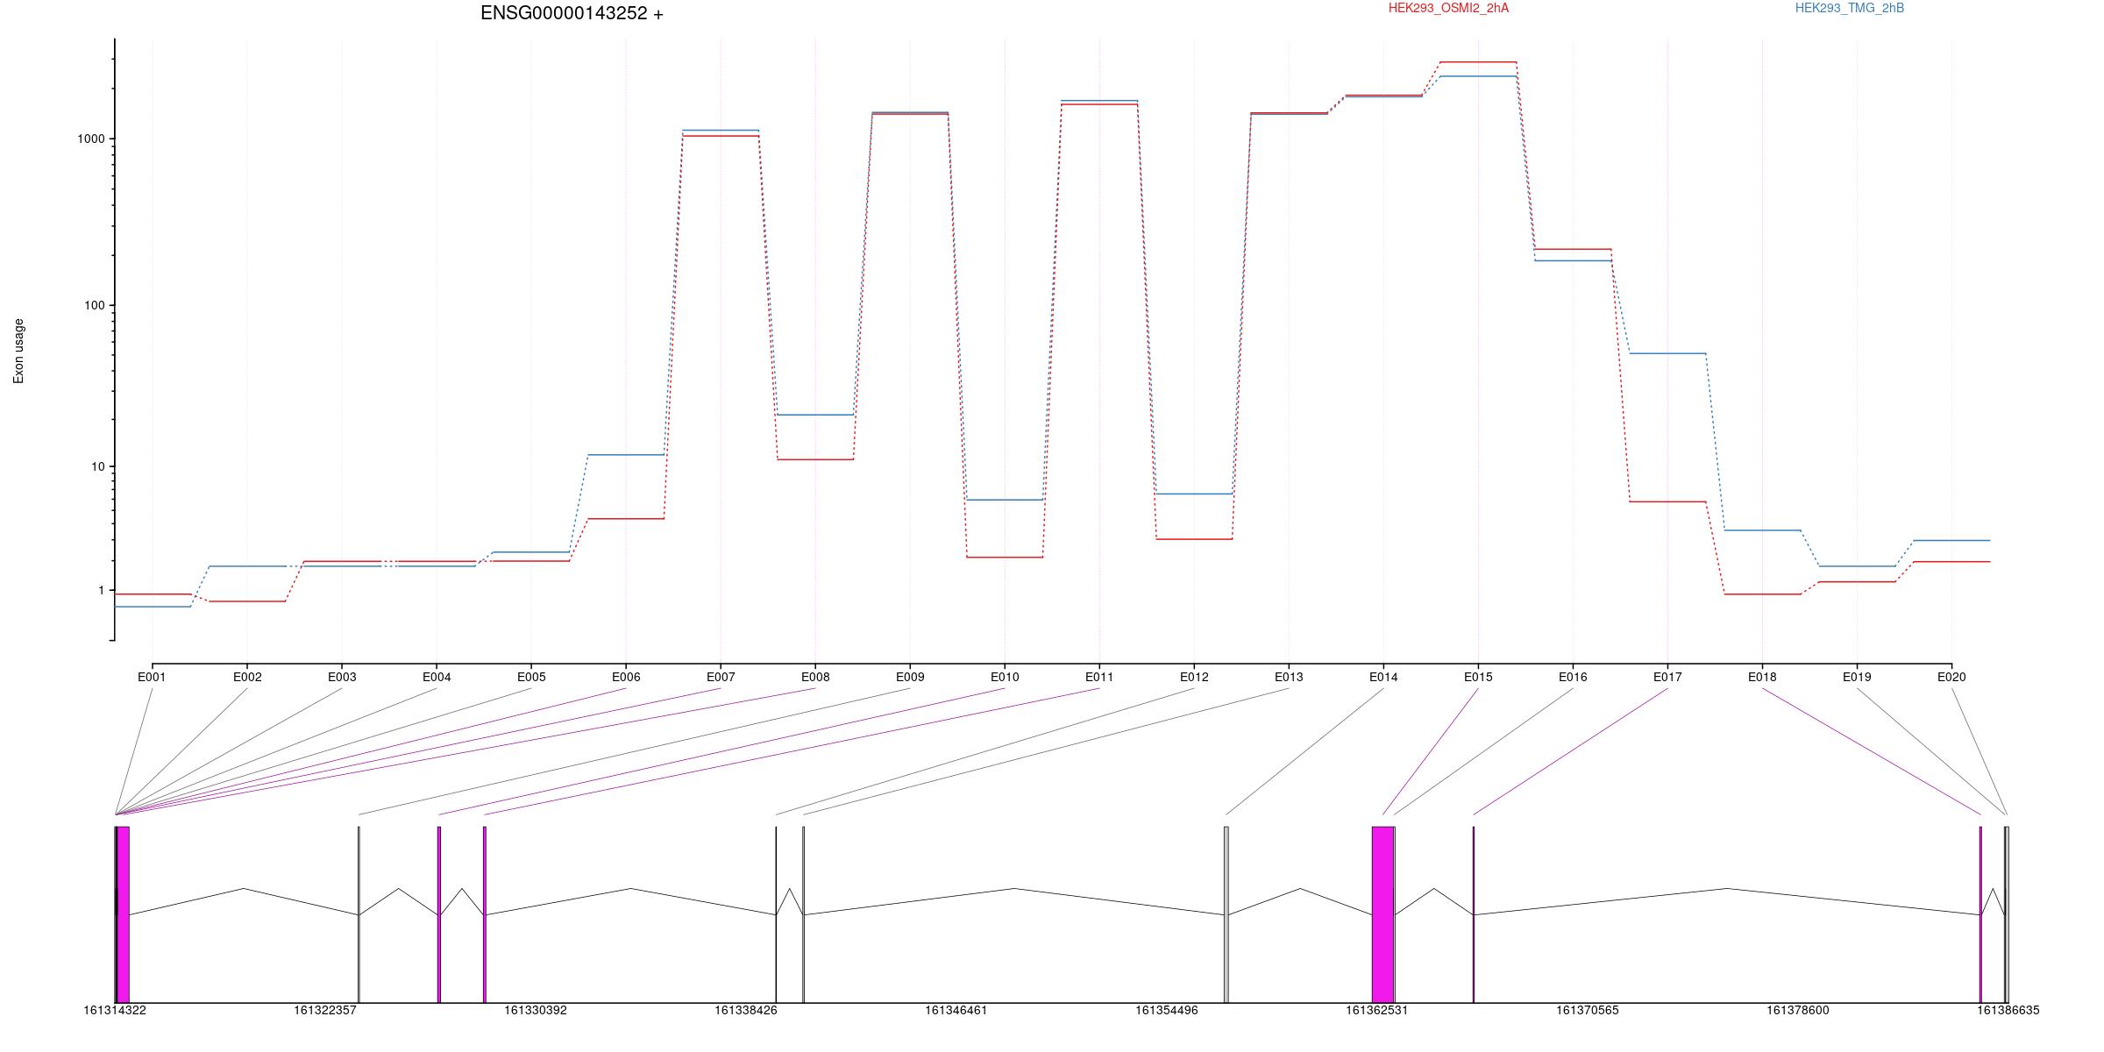Click the grey exon box near 161354496
The height and width of the screenshot is (1052, 2104).
click(1226, 914)
